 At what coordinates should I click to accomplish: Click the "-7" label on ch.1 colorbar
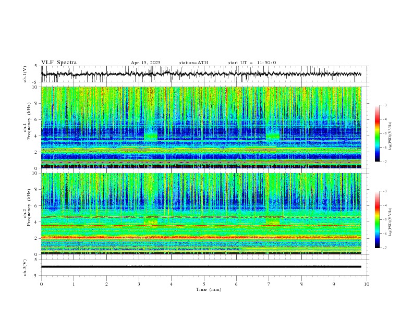385,162
